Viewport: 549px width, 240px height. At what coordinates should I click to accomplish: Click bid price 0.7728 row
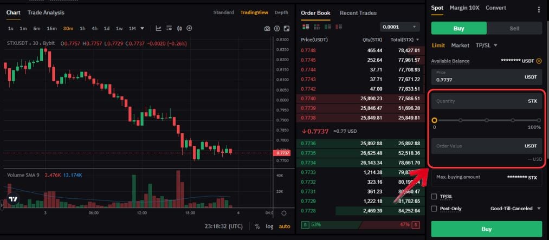pyautogui.click(x=360, y=211)
